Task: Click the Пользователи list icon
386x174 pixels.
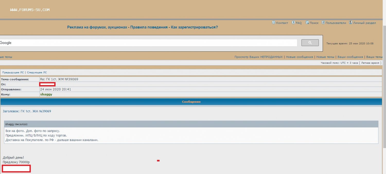Action: coord(323,23)
